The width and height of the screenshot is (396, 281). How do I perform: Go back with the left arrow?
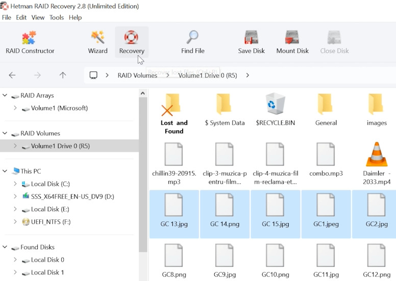(12, 75)
